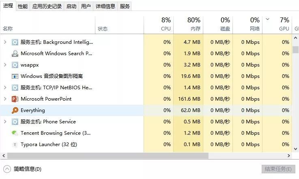299x179 pixels.
Task: Click the Phone Service host gear icon
Action: pyautogui.click(x=15, y=121)
